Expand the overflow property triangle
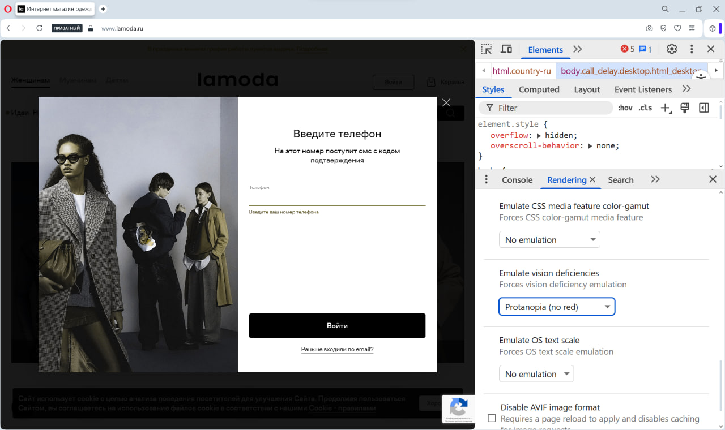This screenshot has width=725, height=430. point(539,135)
